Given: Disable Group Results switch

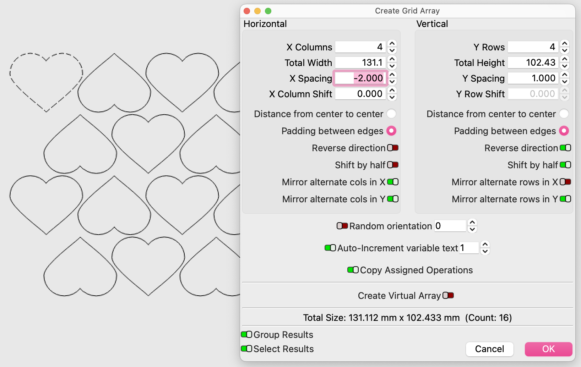Looking at the screenshot, I should 246,334.
